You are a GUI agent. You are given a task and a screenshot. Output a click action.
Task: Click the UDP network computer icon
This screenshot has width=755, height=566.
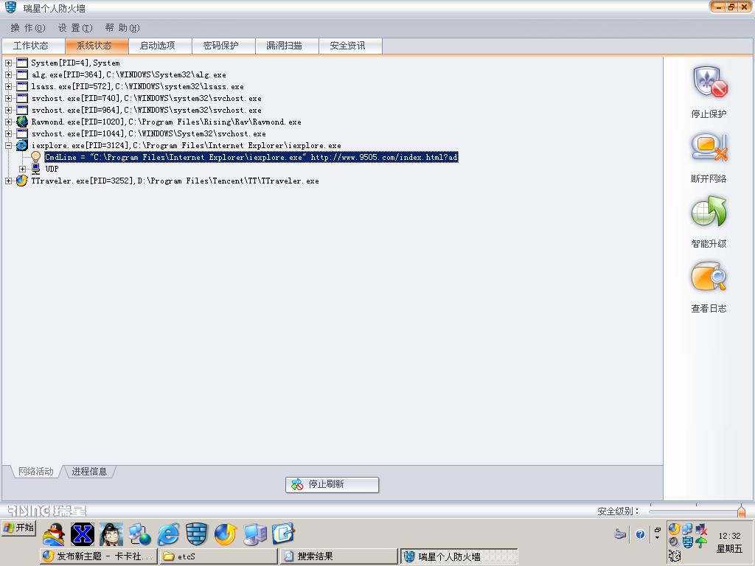click(x=35, y=169)
